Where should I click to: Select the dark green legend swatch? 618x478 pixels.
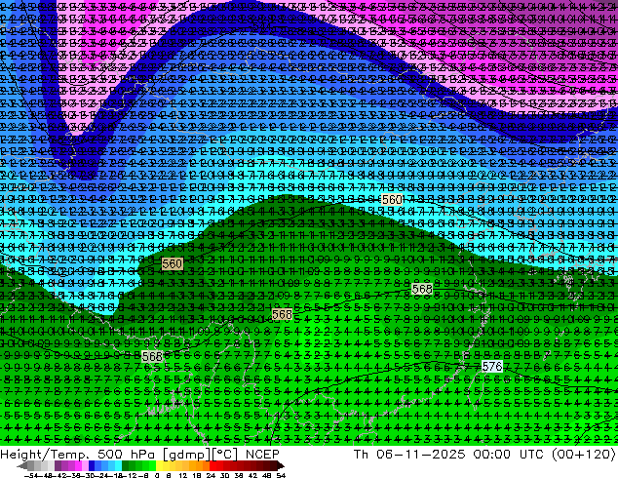click(125, 465)
